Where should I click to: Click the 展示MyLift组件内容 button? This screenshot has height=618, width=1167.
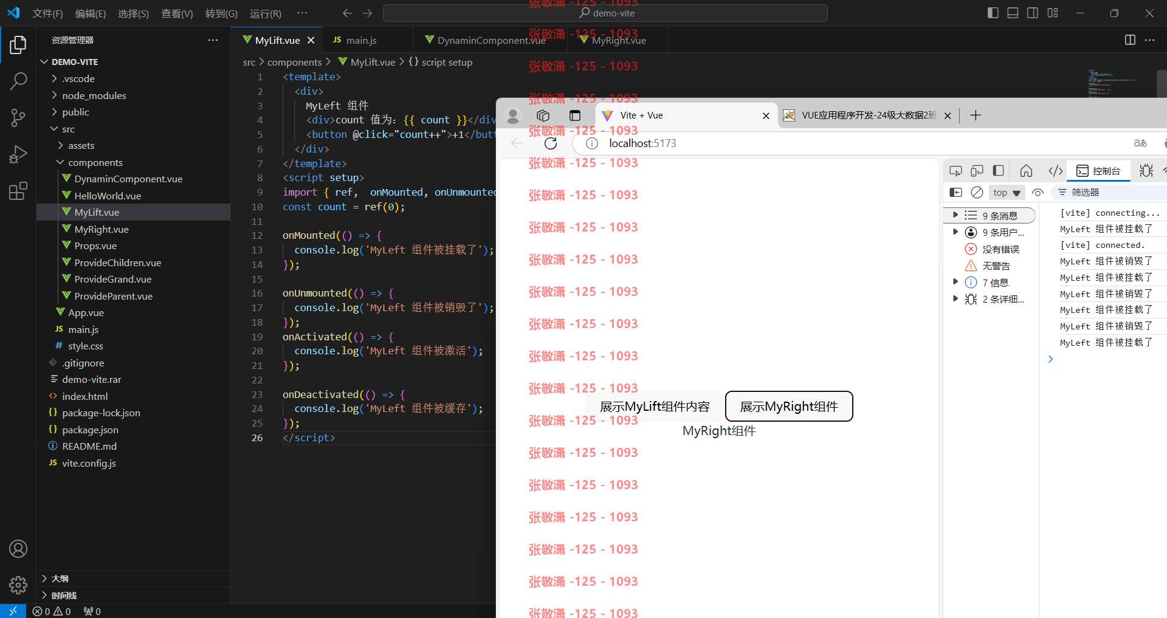[x=655, y=407]
